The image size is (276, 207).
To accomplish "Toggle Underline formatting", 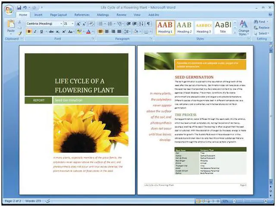I will 41,32.
